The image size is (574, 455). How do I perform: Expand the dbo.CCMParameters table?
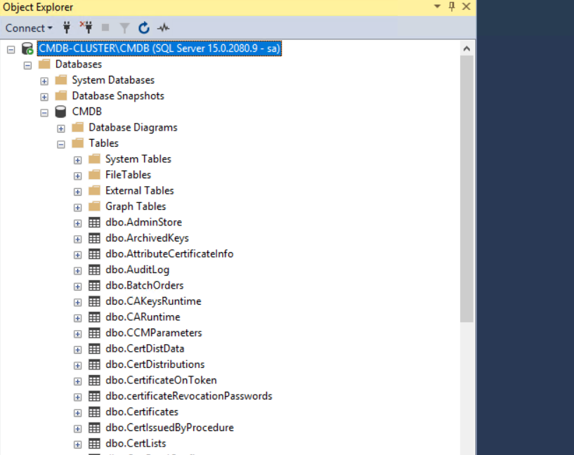(x=77, y=334)
